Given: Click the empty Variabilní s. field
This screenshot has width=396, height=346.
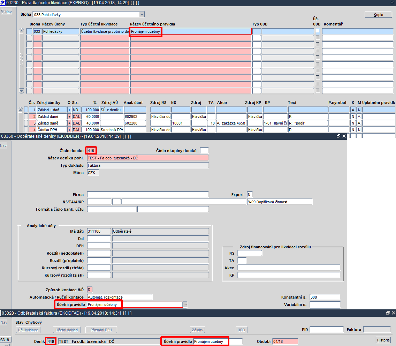Looking at the screenshot, I should click(325, 304).
